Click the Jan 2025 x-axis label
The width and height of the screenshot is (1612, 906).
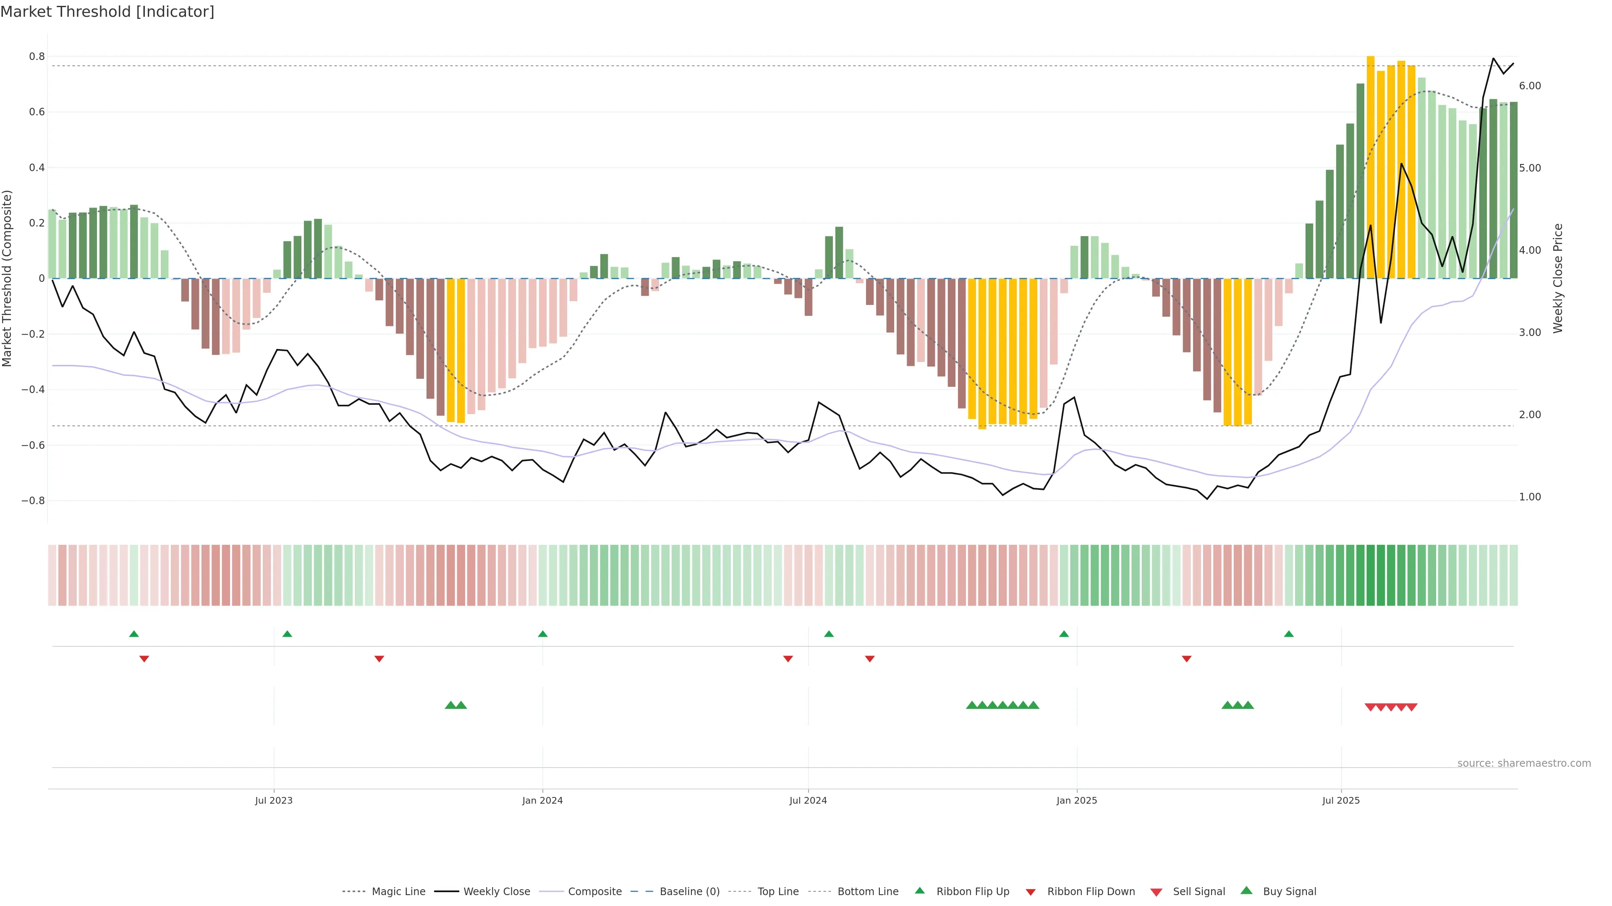(1076, 800)
